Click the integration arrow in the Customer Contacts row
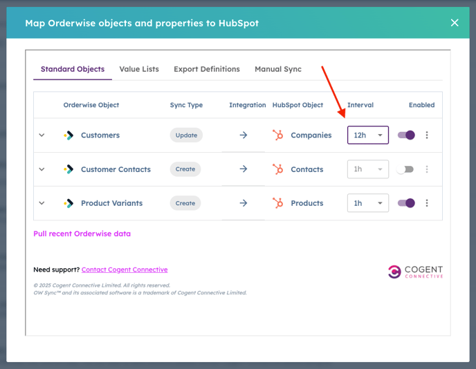The height and width of the screenshot is (369, 476). point(244,169)
